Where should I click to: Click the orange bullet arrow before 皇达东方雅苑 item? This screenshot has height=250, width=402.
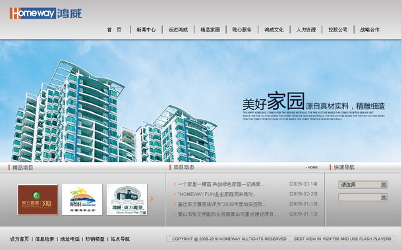point(175,204)
